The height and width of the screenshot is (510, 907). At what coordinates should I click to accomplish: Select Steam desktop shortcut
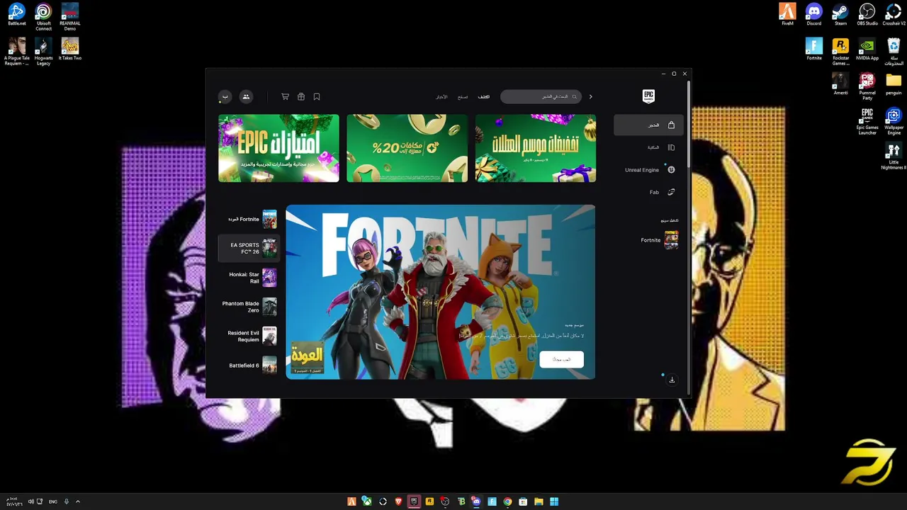tap(840, 15)
